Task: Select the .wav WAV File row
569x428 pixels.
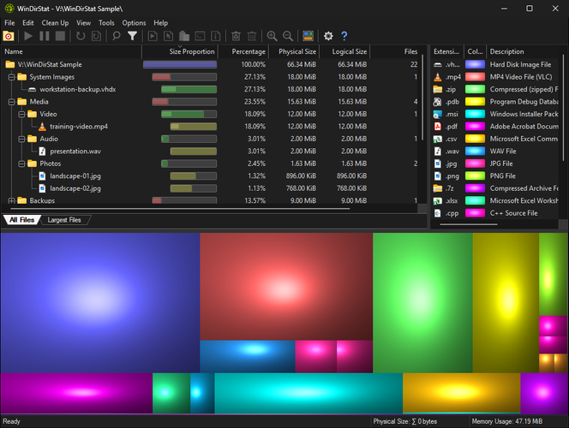Action: (x=495, y=152)
